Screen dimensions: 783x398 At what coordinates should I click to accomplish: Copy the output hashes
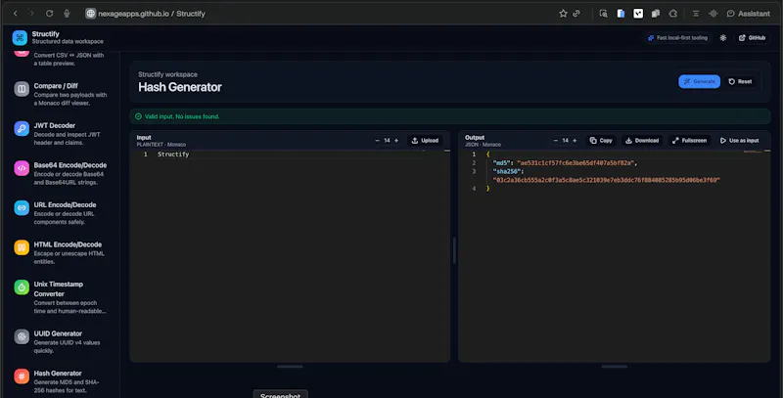click(x=601, y=141)
